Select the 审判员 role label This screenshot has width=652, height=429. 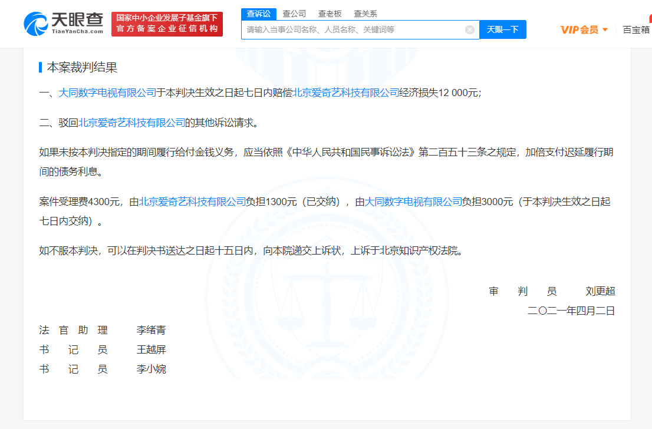523,292
